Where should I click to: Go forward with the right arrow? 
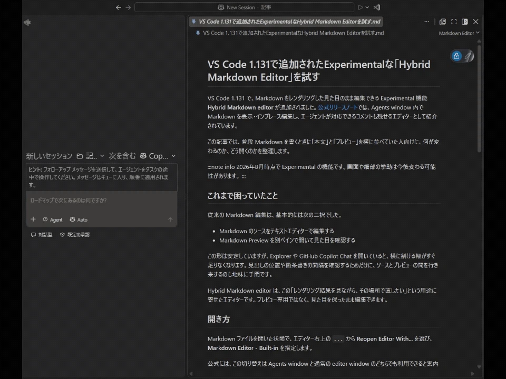click(x=128, y=7)
